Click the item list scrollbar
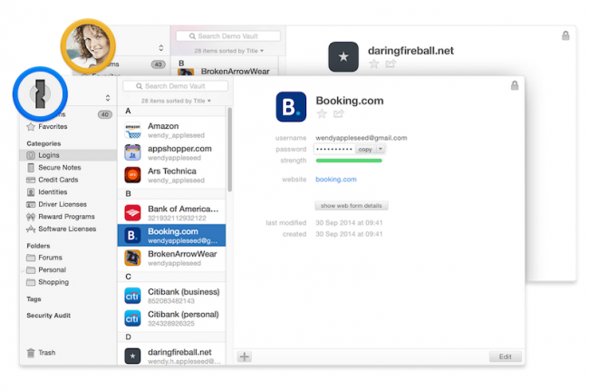Image resolution: width=589 pixels, height=391 pixels. point(229,150)
